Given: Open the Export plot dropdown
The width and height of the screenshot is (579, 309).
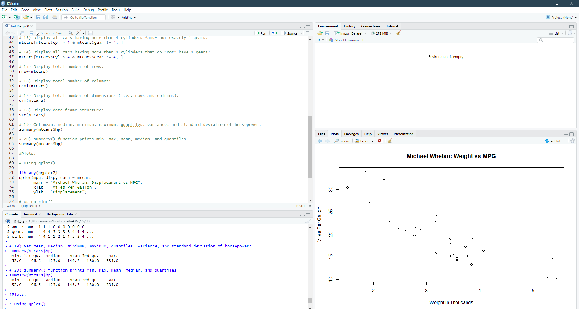Looking at the screenshot, I should pos(364,141).
